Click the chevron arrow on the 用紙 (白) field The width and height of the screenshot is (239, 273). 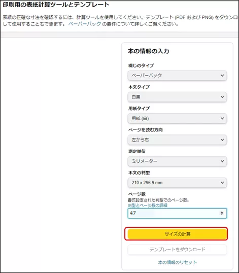tap(222, 118)
